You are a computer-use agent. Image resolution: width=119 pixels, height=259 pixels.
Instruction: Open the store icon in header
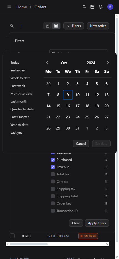tap(92, 7)
